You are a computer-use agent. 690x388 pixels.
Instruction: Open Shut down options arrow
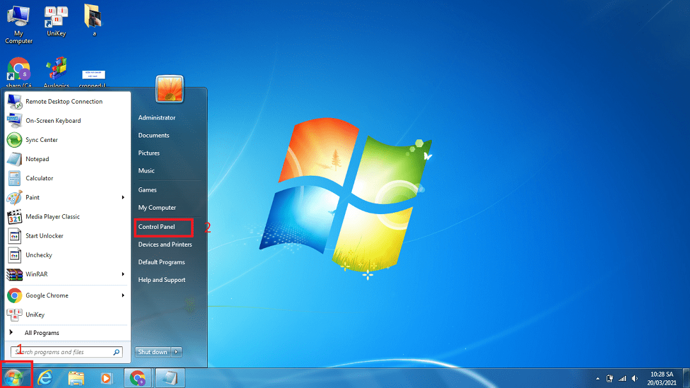(x=177, y=352)
